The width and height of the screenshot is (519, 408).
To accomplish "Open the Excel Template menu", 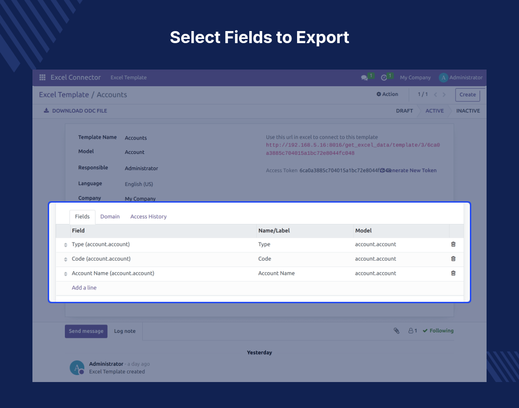I will pyautogui.click(x=128, y=77).
